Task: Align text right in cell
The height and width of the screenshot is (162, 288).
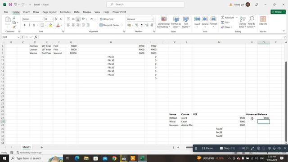Action: [78, 25]
